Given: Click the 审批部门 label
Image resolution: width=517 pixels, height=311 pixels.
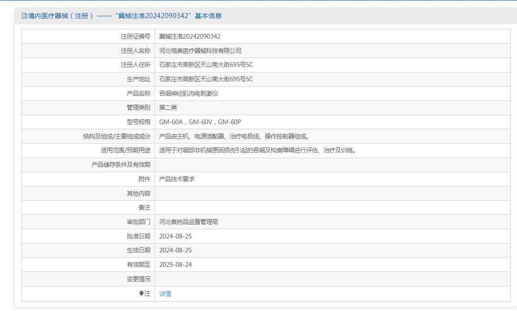Looking at the screenshot, I should point(138,222).
